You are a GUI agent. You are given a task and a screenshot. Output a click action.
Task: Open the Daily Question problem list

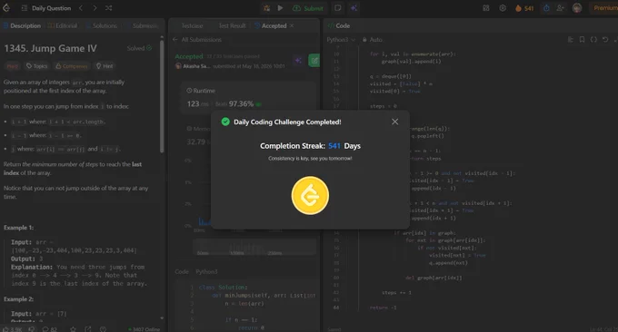pyautogui.click(x=46, y=8)
